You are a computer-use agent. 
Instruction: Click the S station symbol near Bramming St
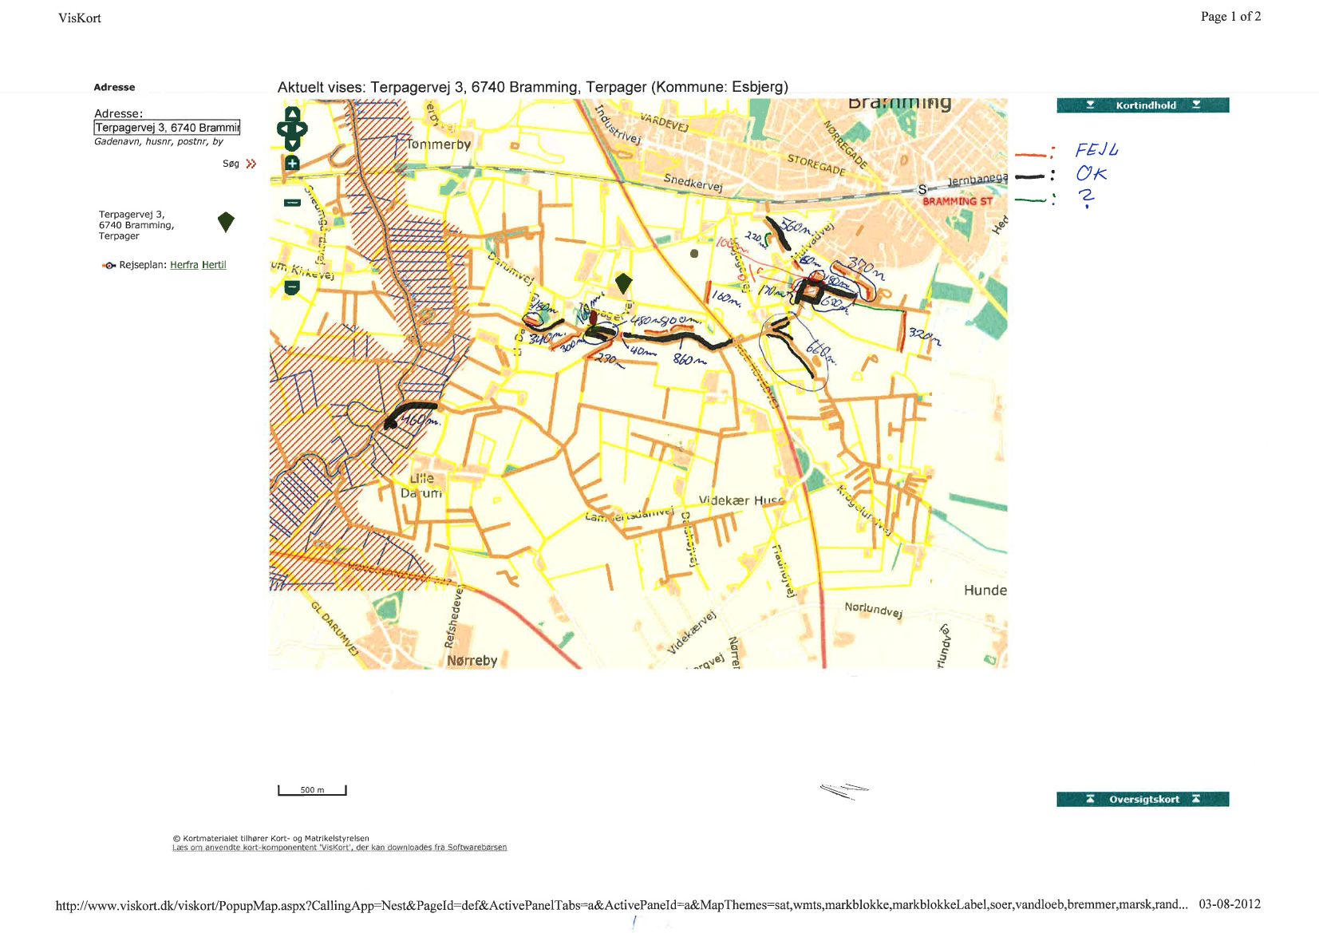(922, 189)
